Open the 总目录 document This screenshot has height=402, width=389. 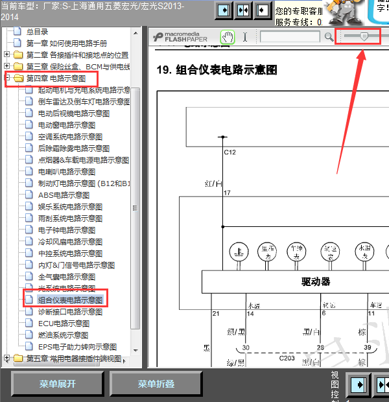pos(37,32)
